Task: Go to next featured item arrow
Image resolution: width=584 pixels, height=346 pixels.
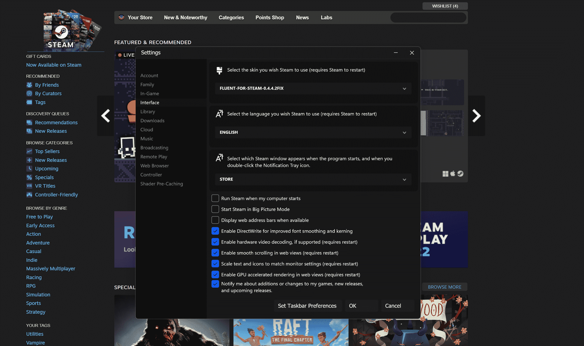Action: [x=476, y=116]
